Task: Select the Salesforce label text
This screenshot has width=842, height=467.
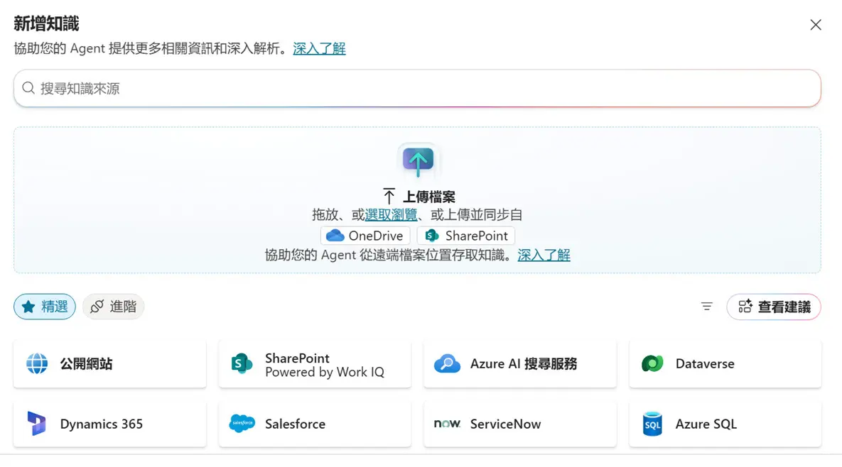Action: point(296,424)
